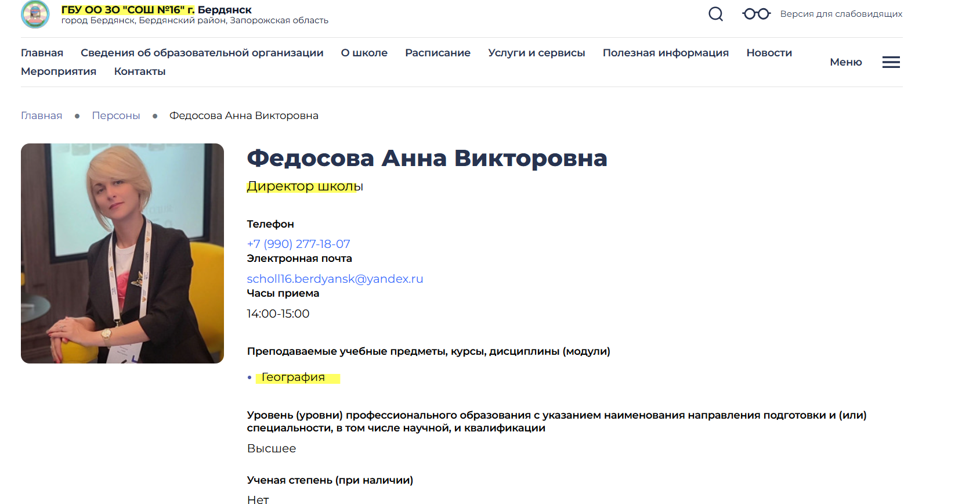The height and width of the screenshot is (504, 962).
Task: Go to 'Главная' in navigation bar
Action: [42, 53]
